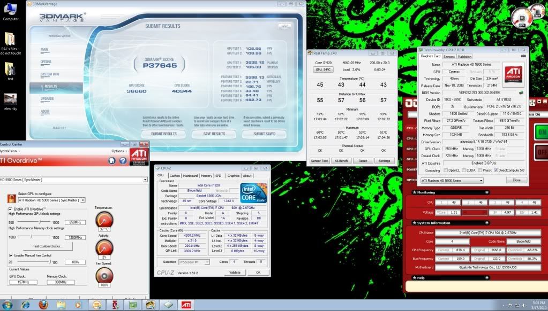The image size is (548, 311).
Task: Click the dark OFF toggle on red OC panel
Action: [542, 152]
